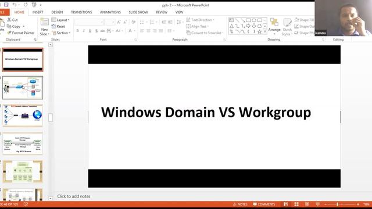The width and height of the screenshot is (372, 209).
Task: Select the oval shape in gallery
Action: (x=254, y=20)
